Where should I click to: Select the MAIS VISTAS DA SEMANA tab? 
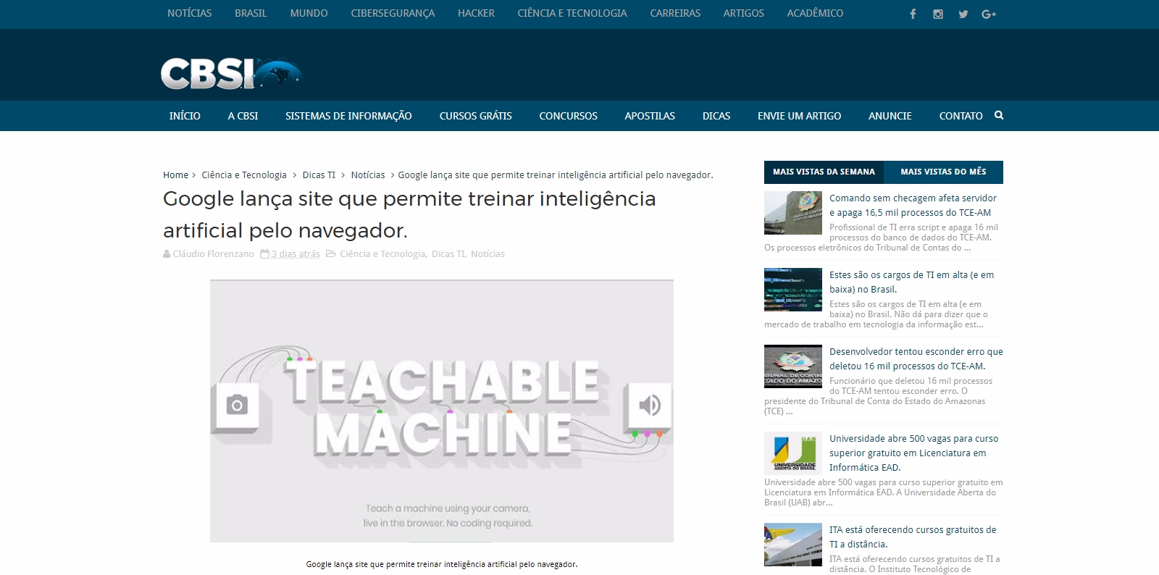tap(824, 172)
